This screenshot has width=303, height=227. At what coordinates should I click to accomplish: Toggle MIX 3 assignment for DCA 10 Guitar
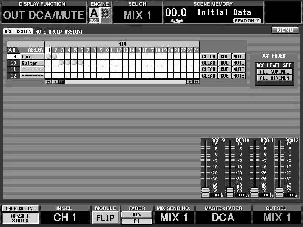61,63
